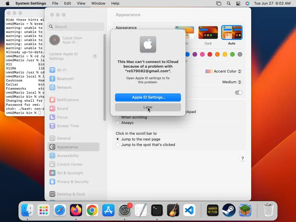
Task: Select the Always scroll bar option
Action: 118,123
